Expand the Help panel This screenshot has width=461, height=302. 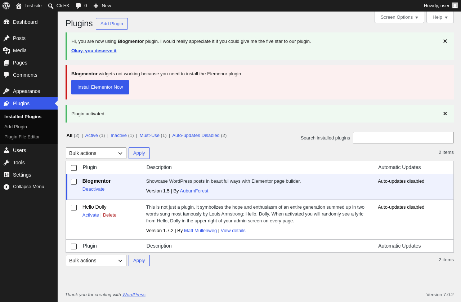(x=440, y=17)
